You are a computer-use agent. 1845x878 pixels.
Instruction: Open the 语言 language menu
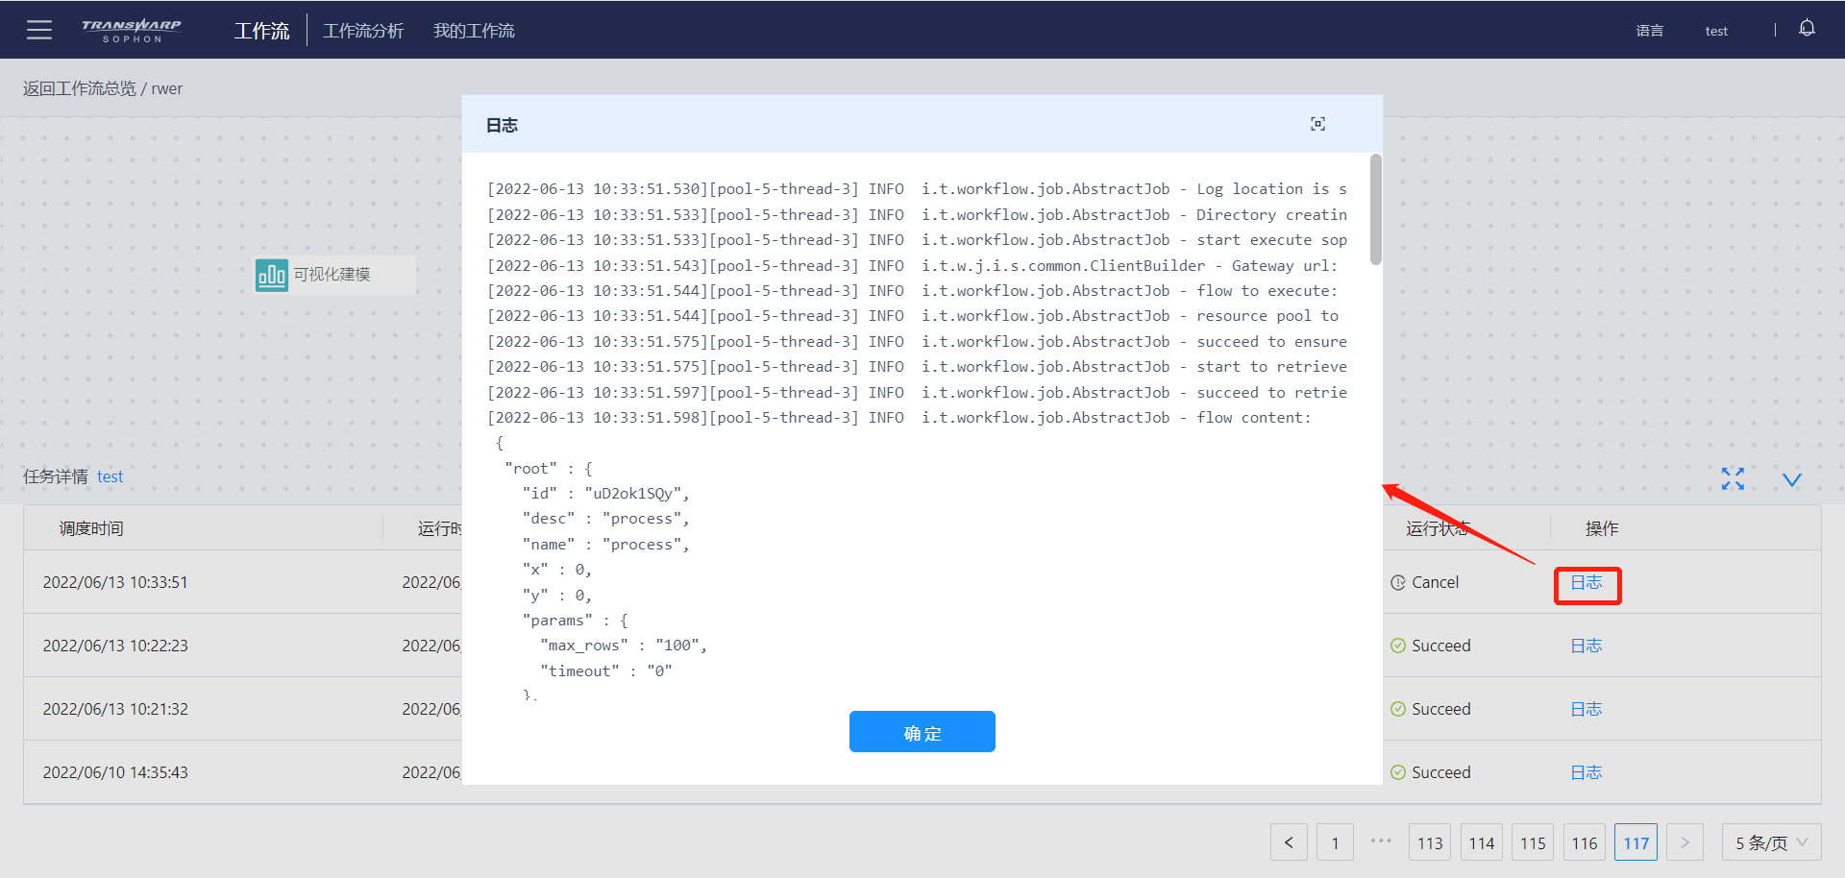(x=1650, y=31)
